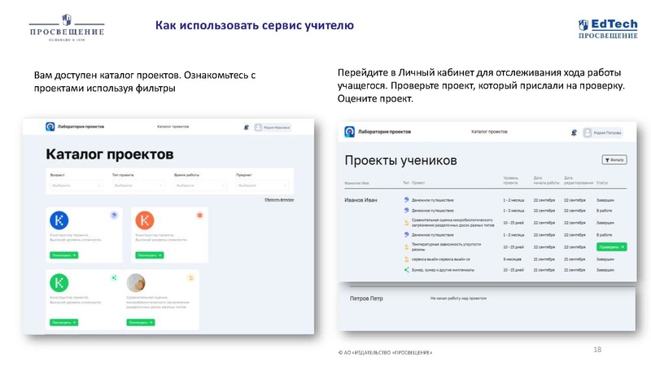This screenshot has height=366, width=651.
Task: Click the slide number 18
Action: (597, 350)
